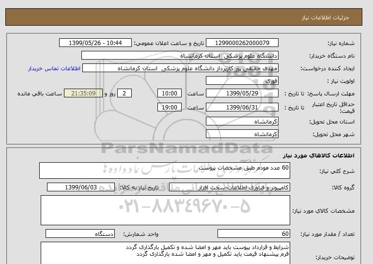Click the response deadline time 10:00

coord(170,93)
